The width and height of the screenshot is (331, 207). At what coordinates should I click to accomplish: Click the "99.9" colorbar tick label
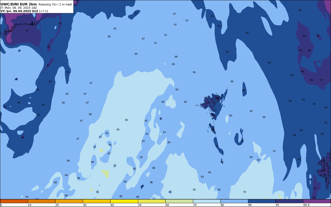[306, 205]
